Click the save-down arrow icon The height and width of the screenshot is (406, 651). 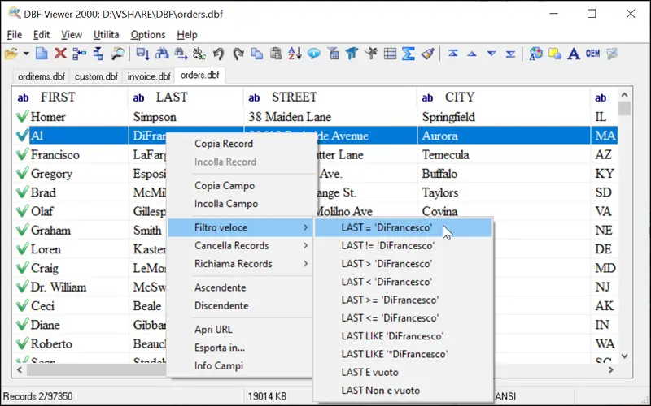coord(142,54)
